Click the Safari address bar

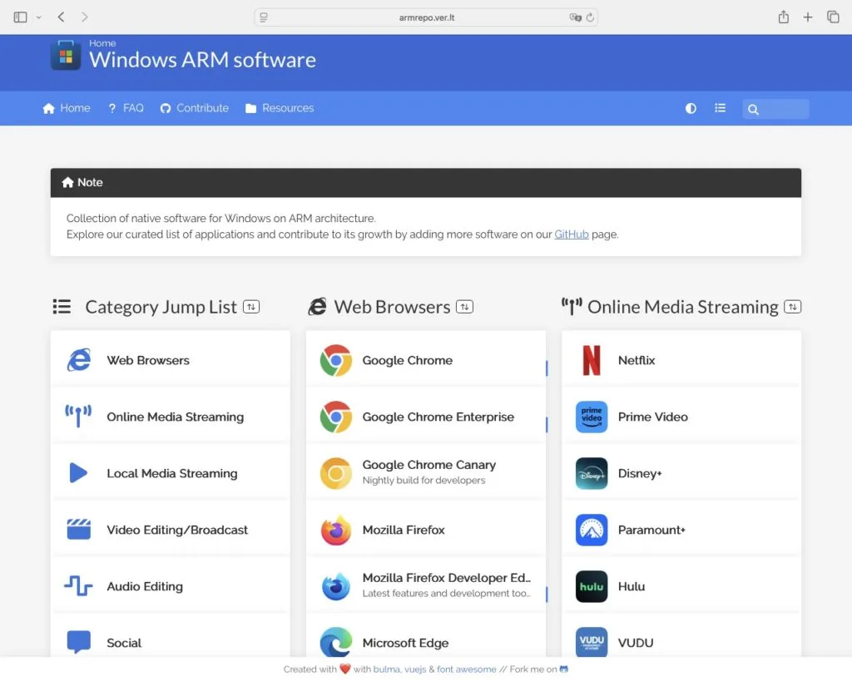click(426, 17)
